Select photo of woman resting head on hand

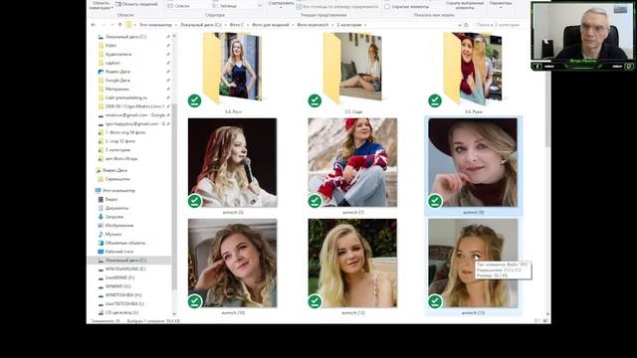pyautogui.click(x=232, y=264)
